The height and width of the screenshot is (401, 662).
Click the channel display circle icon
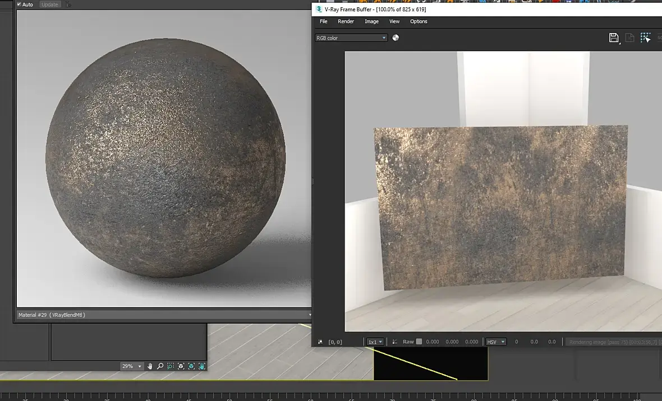pos(396,38)
